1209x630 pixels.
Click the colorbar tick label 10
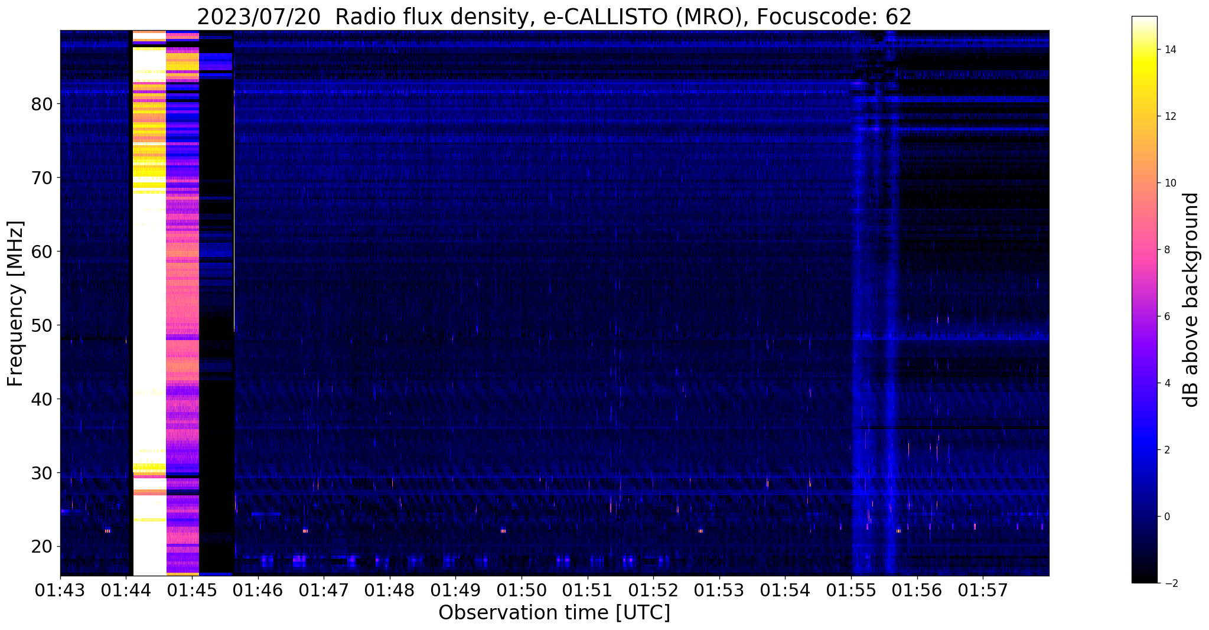1169,183
